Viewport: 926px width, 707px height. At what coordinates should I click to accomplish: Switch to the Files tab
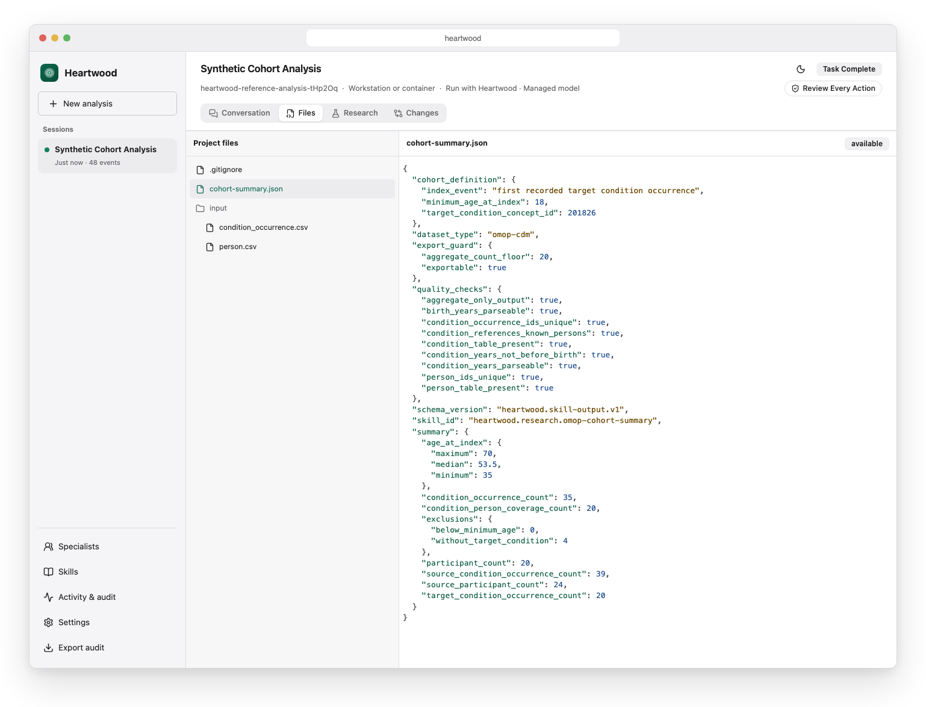[301, 113]
